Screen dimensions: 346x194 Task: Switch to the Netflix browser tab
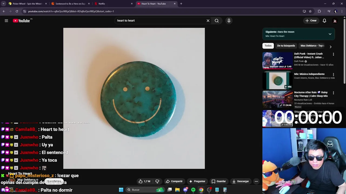(114, 4)
